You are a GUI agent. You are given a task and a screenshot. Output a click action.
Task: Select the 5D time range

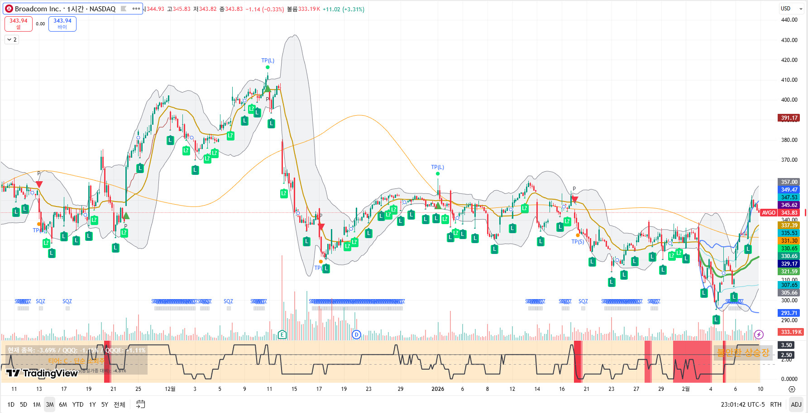[24, 404]
